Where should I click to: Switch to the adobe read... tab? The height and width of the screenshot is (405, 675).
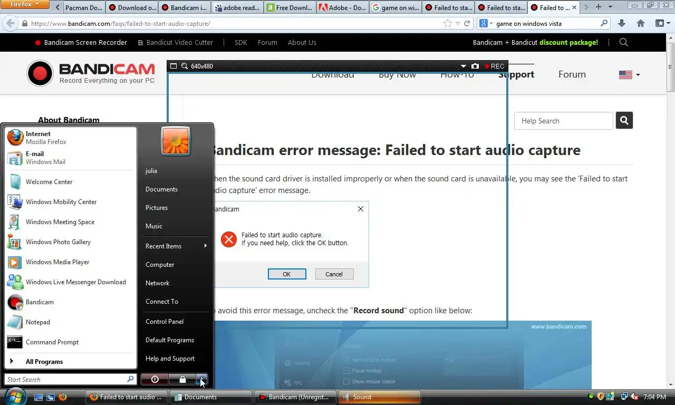tap(237, 7)
